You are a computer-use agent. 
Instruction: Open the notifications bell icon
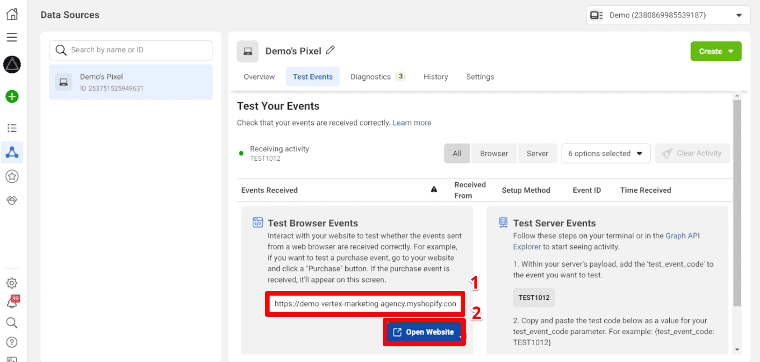(x=12, y=303)
